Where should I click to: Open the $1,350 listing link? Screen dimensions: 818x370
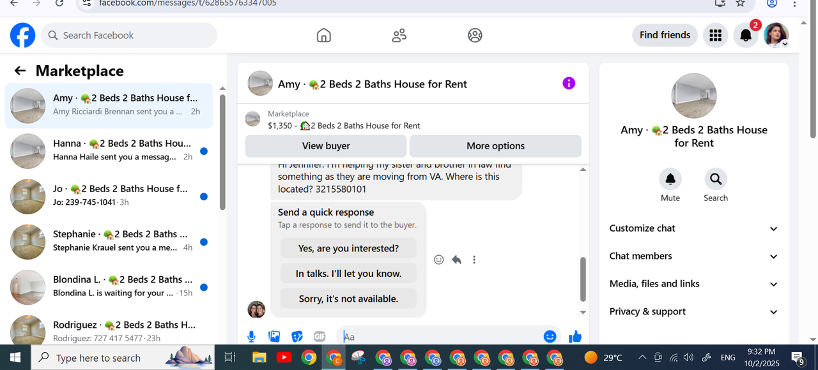(x=344, y=126)
